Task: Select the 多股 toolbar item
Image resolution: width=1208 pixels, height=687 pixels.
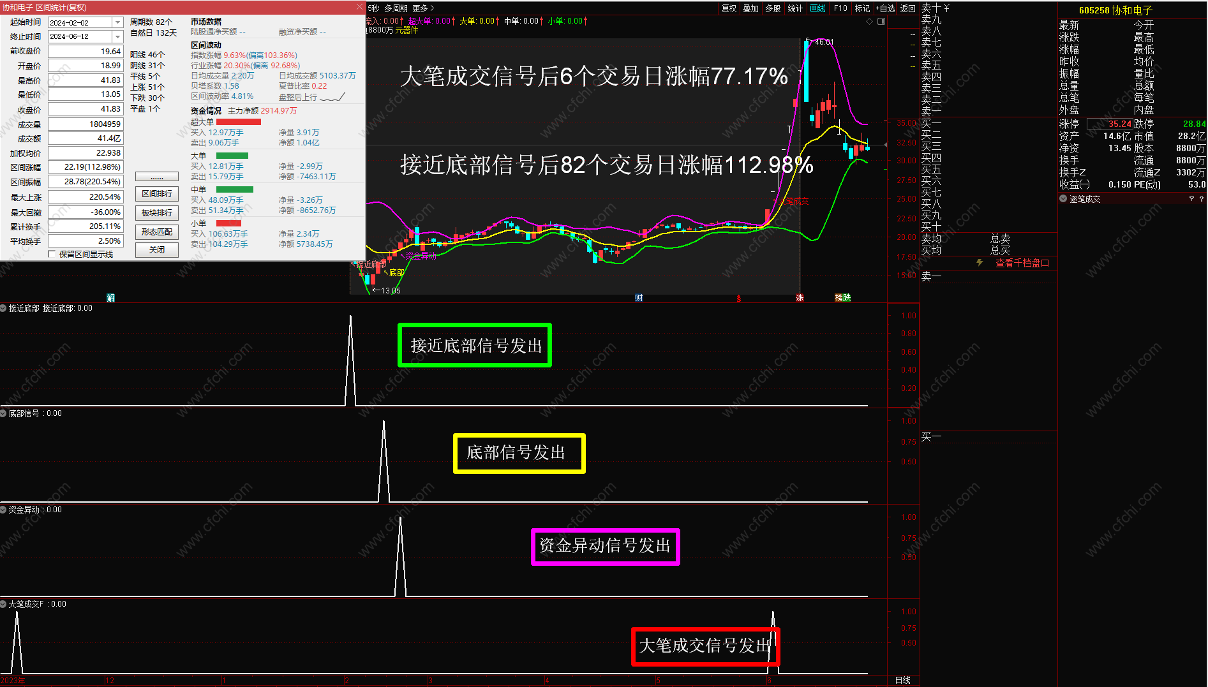Action: tap(773, 8)
